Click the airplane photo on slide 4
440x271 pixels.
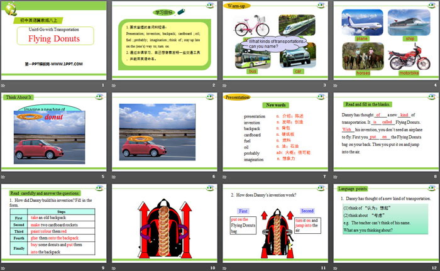click(x=361, y=23)
